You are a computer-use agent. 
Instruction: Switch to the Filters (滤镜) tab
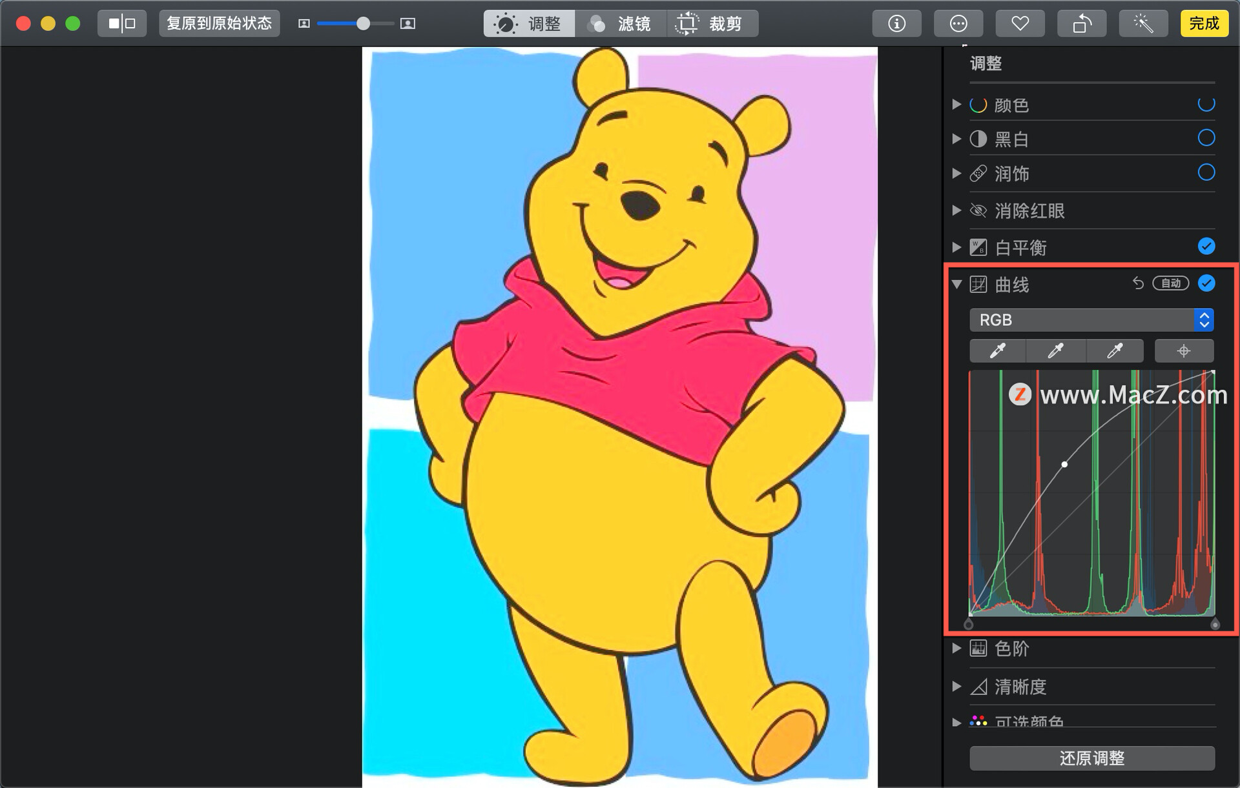click(x=619, y=24)
